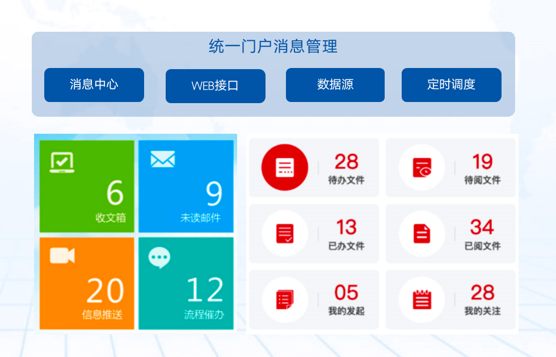Click the 我的关注 notepad icon
Screen dimensions: 556x357
[422, 300]
